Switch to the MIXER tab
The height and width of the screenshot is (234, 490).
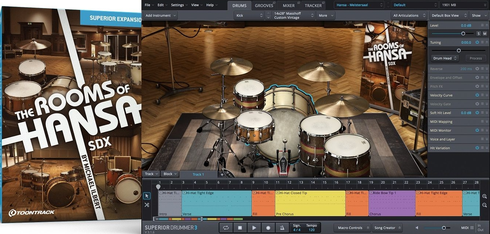tap(289, 5)
